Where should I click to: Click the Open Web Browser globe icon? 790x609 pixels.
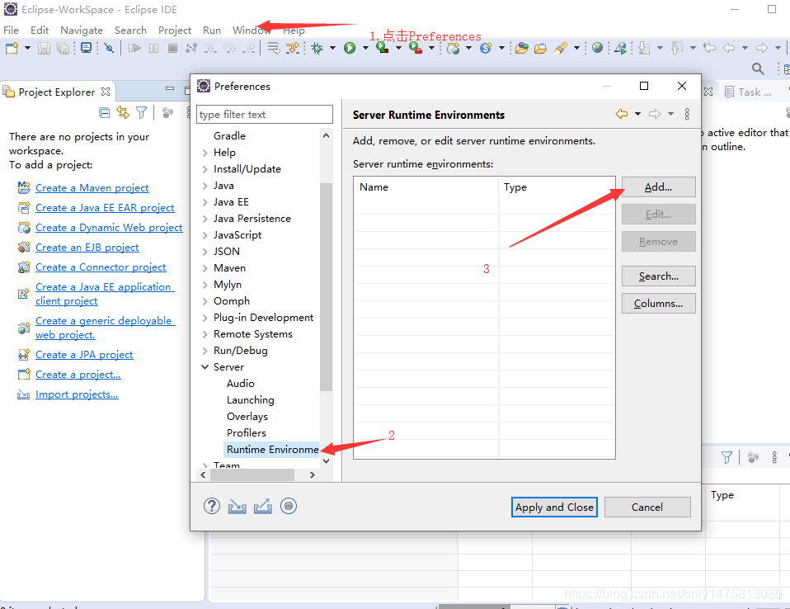(x=598, y=48)
